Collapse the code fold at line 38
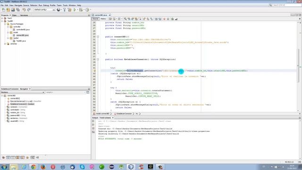Image resolution: width=302 pixels, height=170 pixels. (98, 59)
